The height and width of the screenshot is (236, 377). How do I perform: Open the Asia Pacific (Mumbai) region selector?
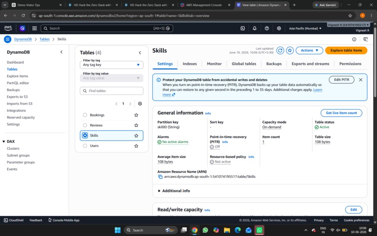click(x=305, y=29)
